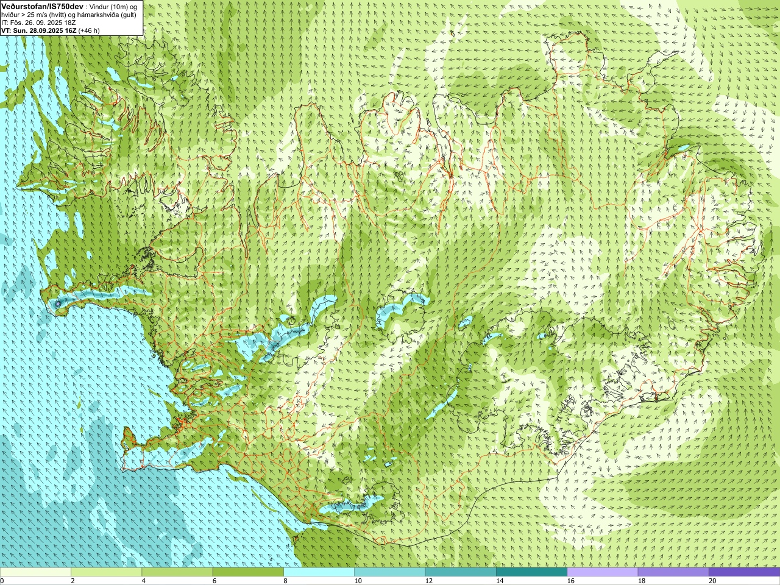Click the legend tick label '6'

pyautogui.click(x=214, y=581)
